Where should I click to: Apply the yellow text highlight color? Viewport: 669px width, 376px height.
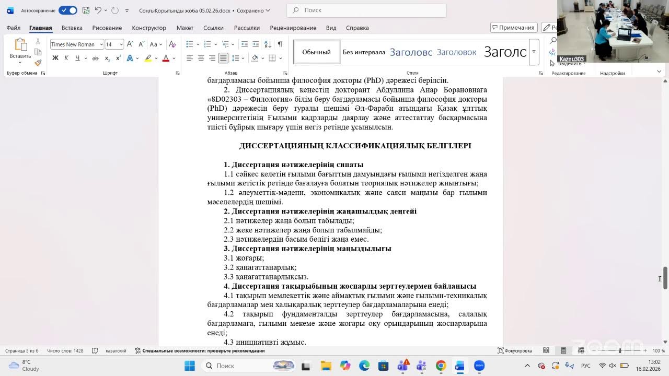pos(148,58)
